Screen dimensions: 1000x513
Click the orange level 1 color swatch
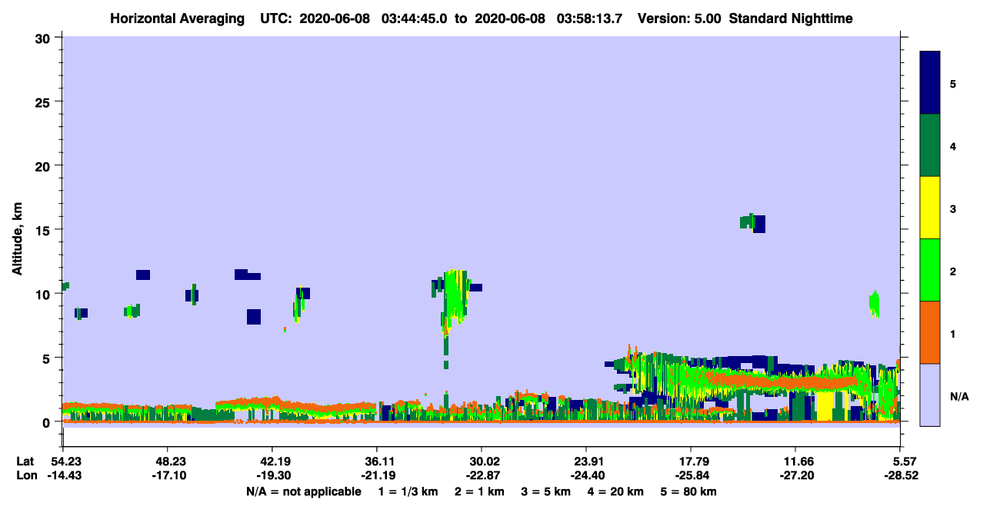[930, 332]
